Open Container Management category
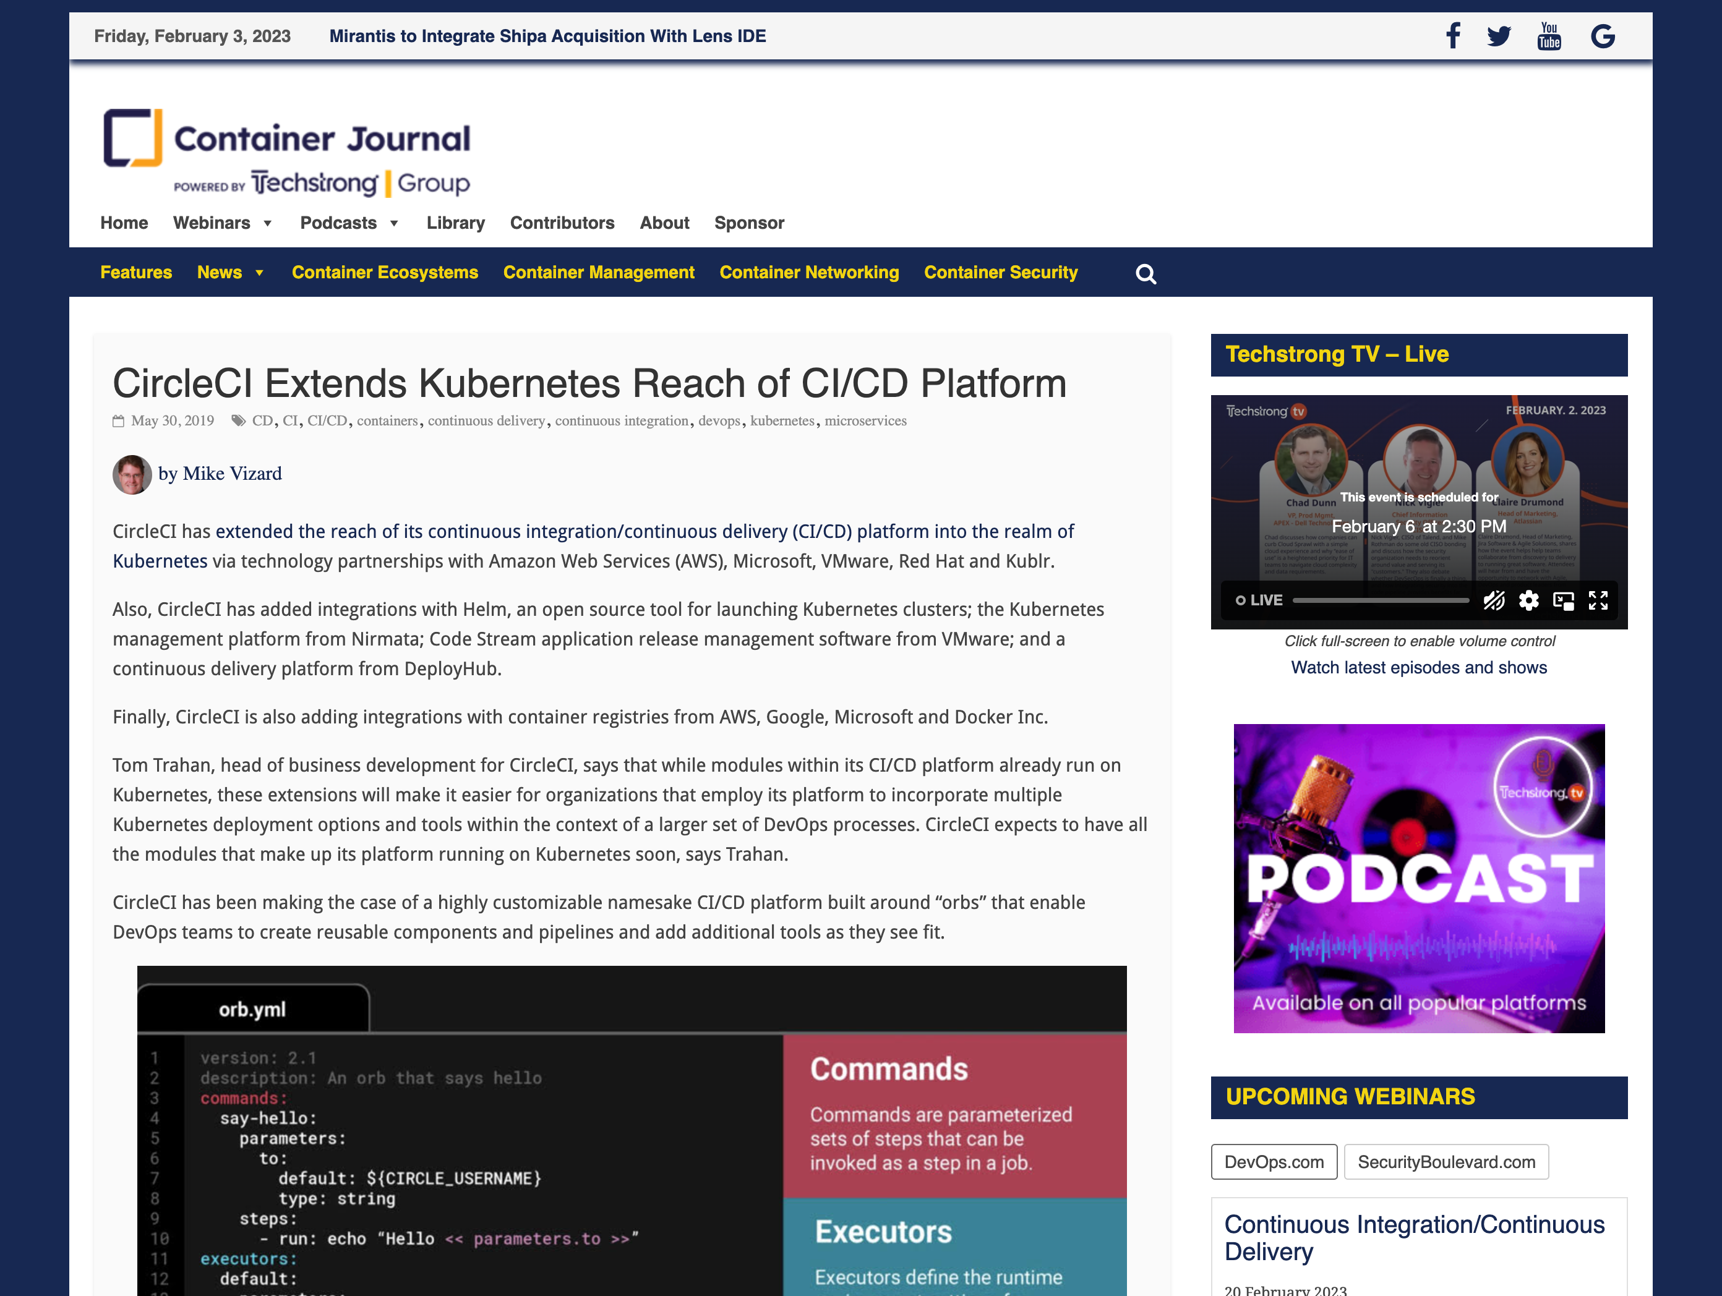The height and width of the screenshot is (1296, 1722). (x=599, y=273)
